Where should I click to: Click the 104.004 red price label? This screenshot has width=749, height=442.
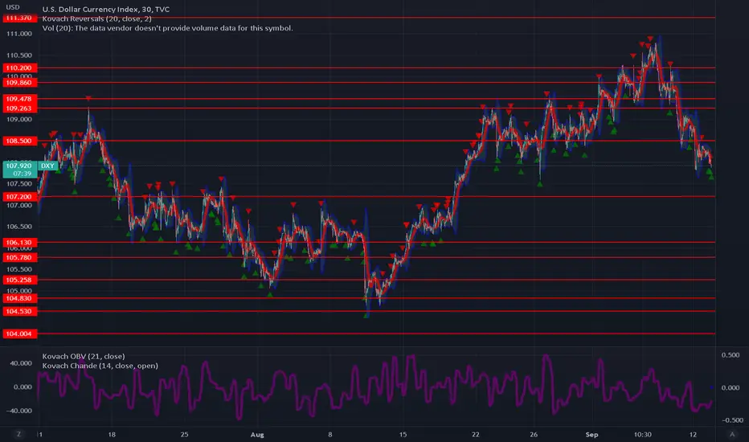(x=19, y=334)
